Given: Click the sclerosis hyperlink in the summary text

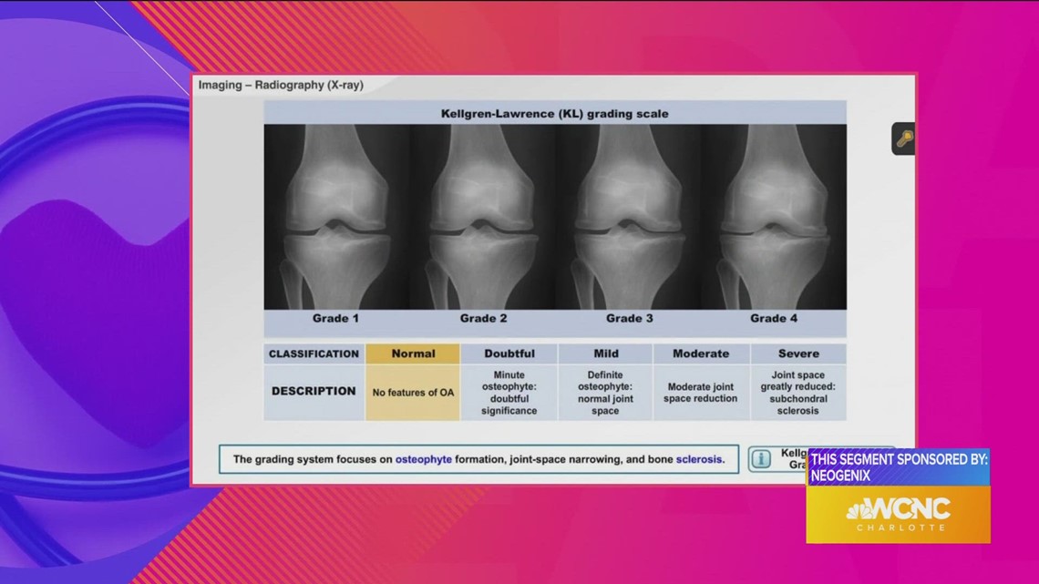Looking at the screenshot, I should (698, 459).
